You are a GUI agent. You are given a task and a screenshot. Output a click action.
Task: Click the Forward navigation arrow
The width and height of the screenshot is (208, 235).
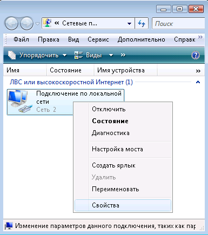click(26, 23)
